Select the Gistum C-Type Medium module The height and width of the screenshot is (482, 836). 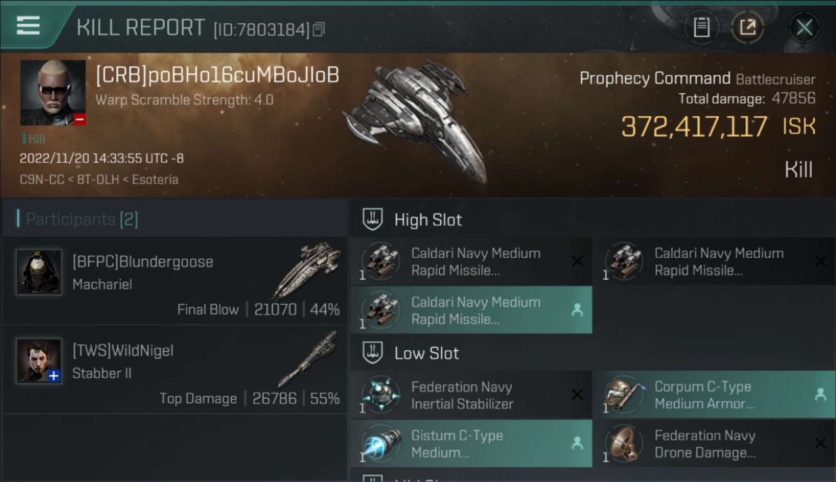[471, 443]
